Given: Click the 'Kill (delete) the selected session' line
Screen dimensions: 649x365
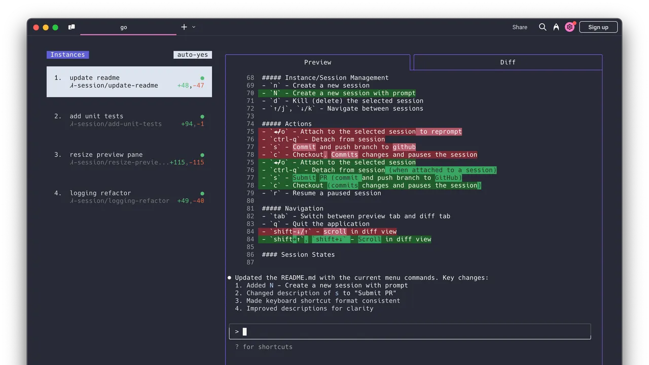Looking at the screenshot, I should [342, 101].
